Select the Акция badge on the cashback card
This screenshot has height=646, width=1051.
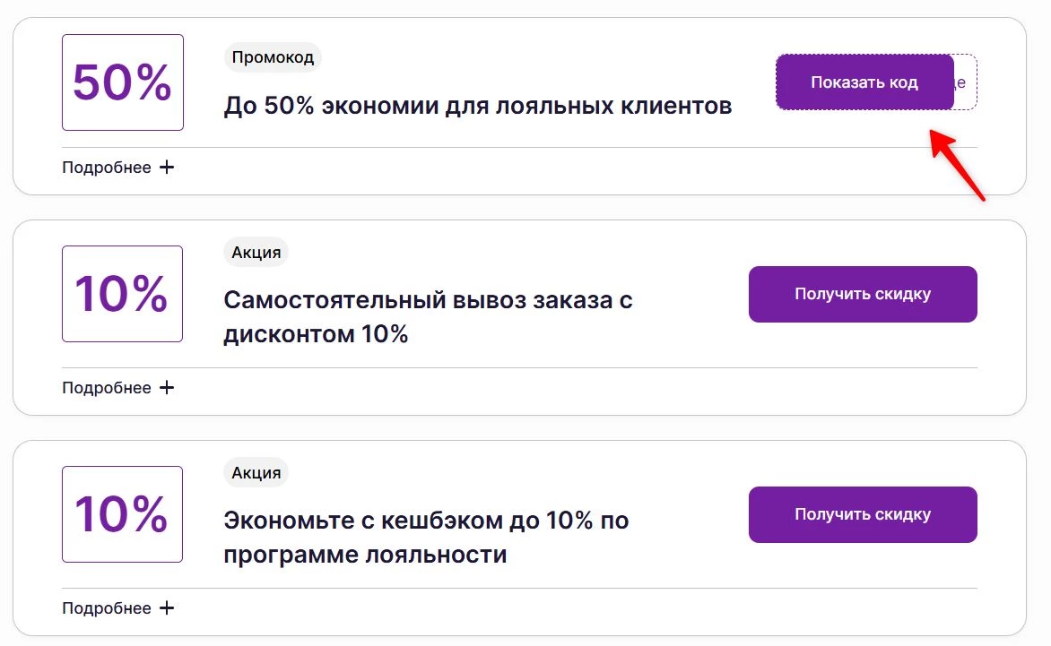click(256, 472)
